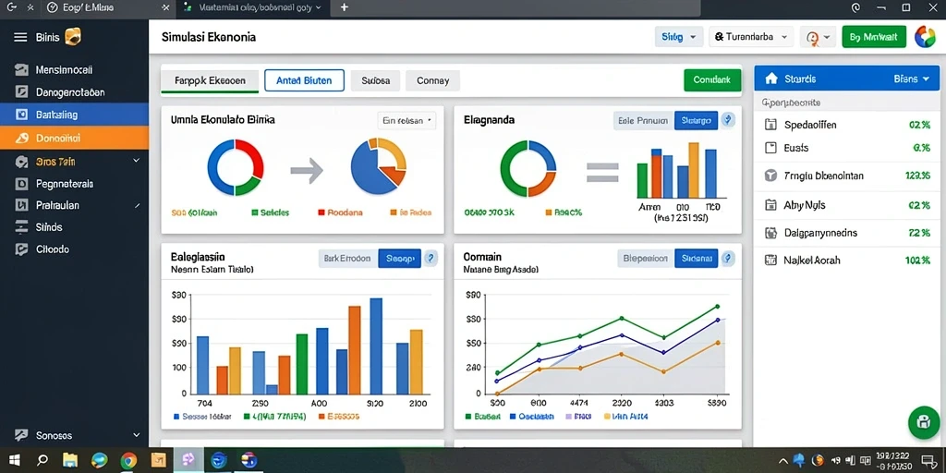Expand the Sonoses section in sidebar

tap(74, 435)
